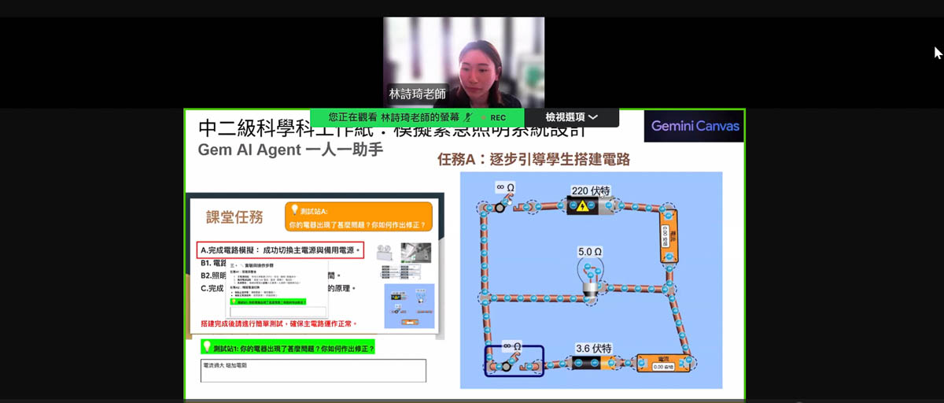Viewport: 944px width, 403px height.
Task: Click the 220 伏特 voltage label
Action: 590,190
